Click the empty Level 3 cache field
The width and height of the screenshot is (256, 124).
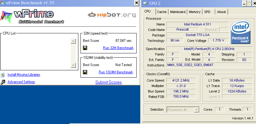point(237,96)
